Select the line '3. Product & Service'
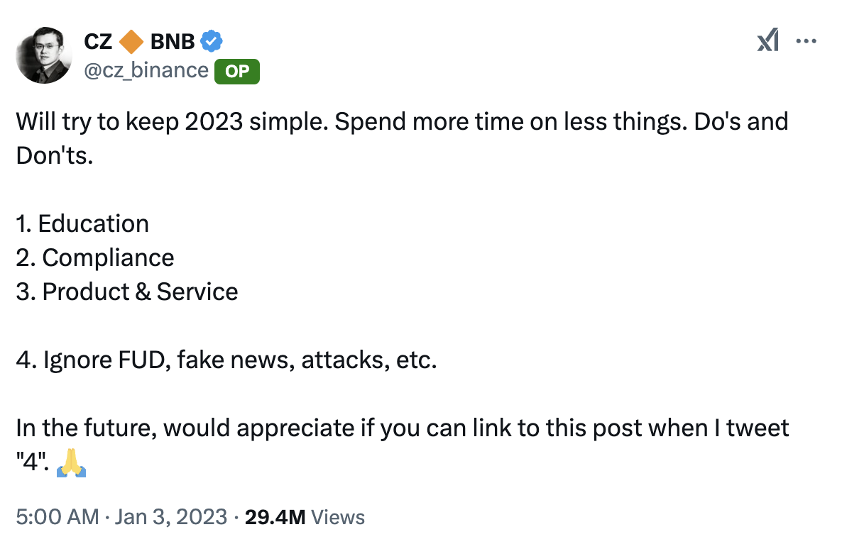842x549 pixels. click(127, 292)
